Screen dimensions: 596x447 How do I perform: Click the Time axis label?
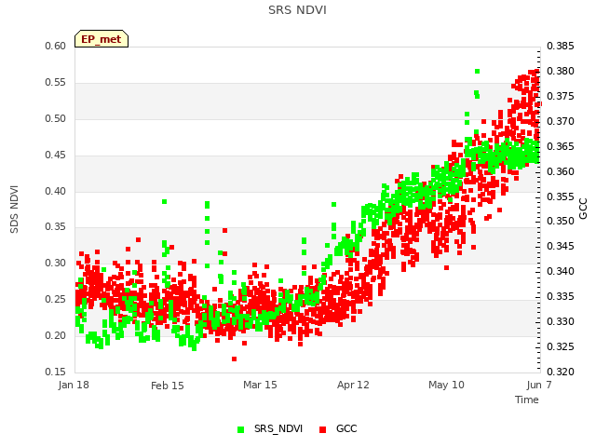click(527, 400)
